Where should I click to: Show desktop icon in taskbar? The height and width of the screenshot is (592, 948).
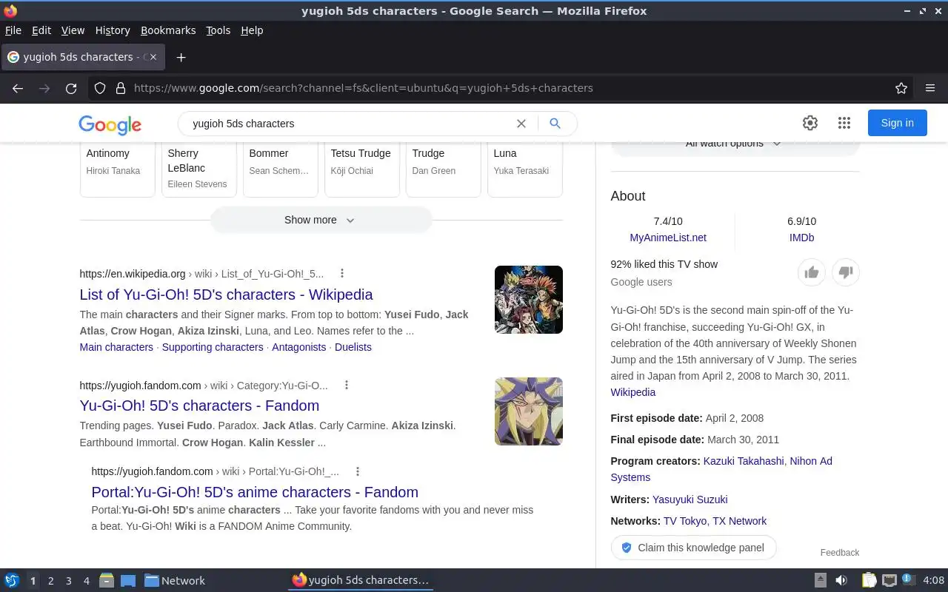127,580
